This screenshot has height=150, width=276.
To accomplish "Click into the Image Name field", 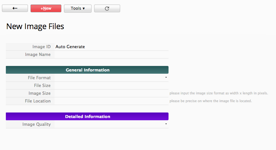I will tap(110, 55).
